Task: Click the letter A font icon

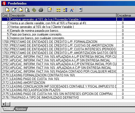Action: point(72,10)
